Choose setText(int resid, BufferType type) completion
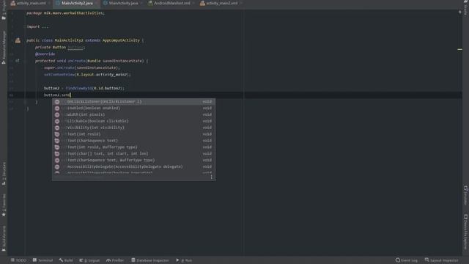469x264 pixels. (133, 147)
